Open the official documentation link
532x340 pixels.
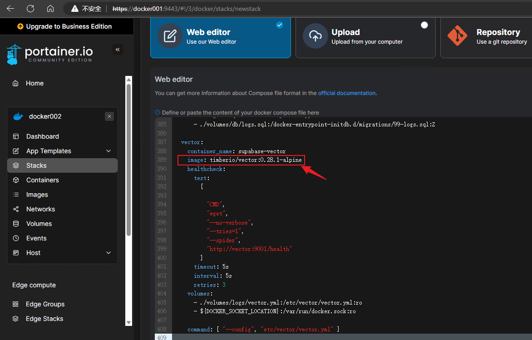(346, 93)
